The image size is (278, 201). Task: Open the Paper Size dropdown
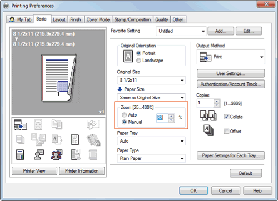click(151, 97)
